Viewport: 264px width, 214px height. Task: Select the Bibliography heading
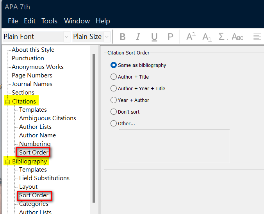pos(29,161)
